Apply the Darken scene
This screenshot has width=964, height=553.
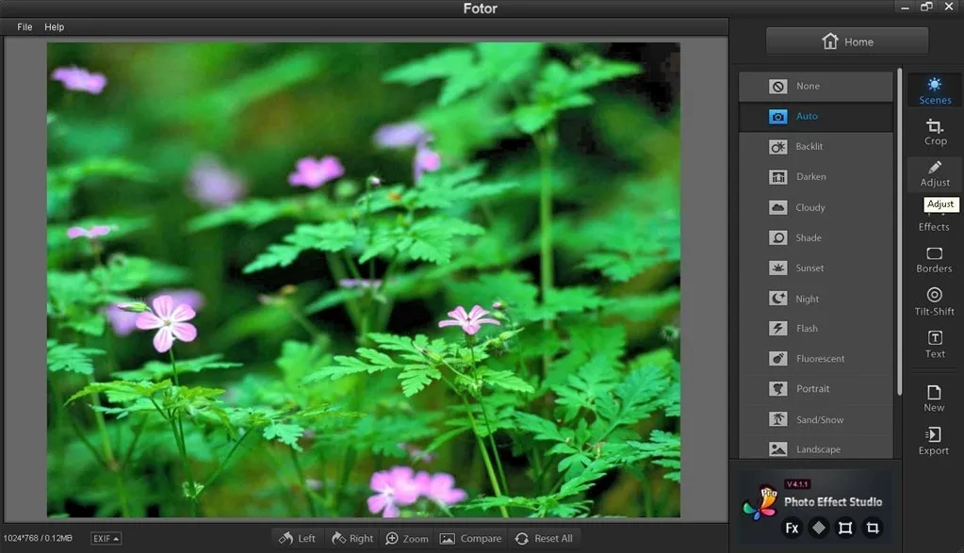tap(815, 177)
